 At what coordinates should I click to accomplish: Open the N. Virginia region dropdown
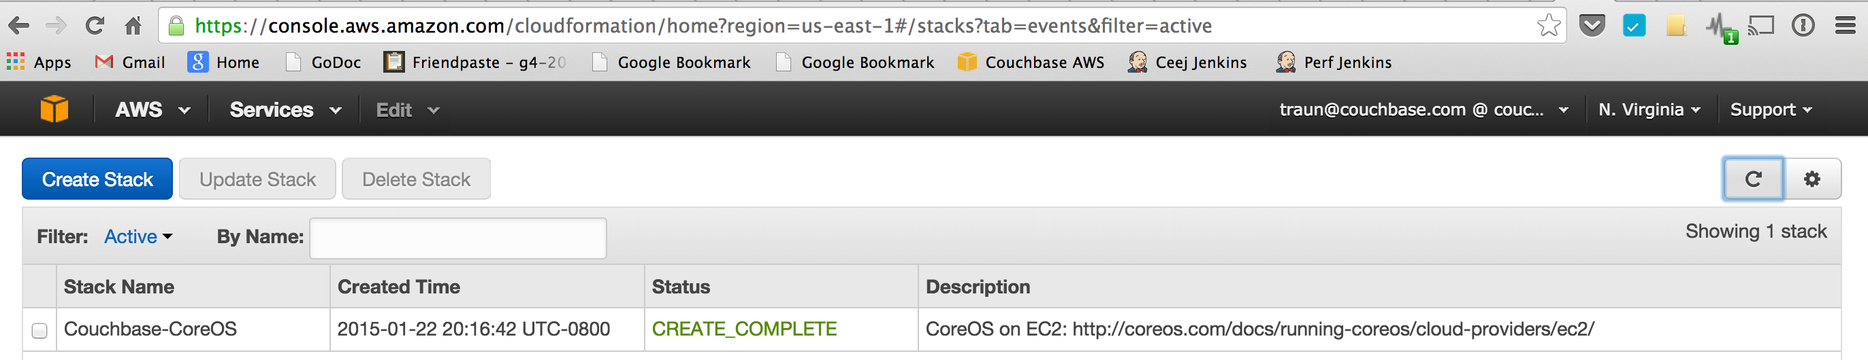1648,110
